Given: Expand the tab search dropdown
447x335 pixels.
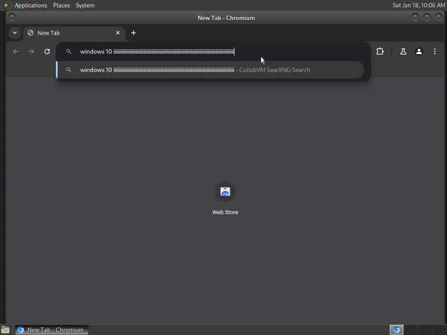Looking at the screenshot, I should pos(15,33).
